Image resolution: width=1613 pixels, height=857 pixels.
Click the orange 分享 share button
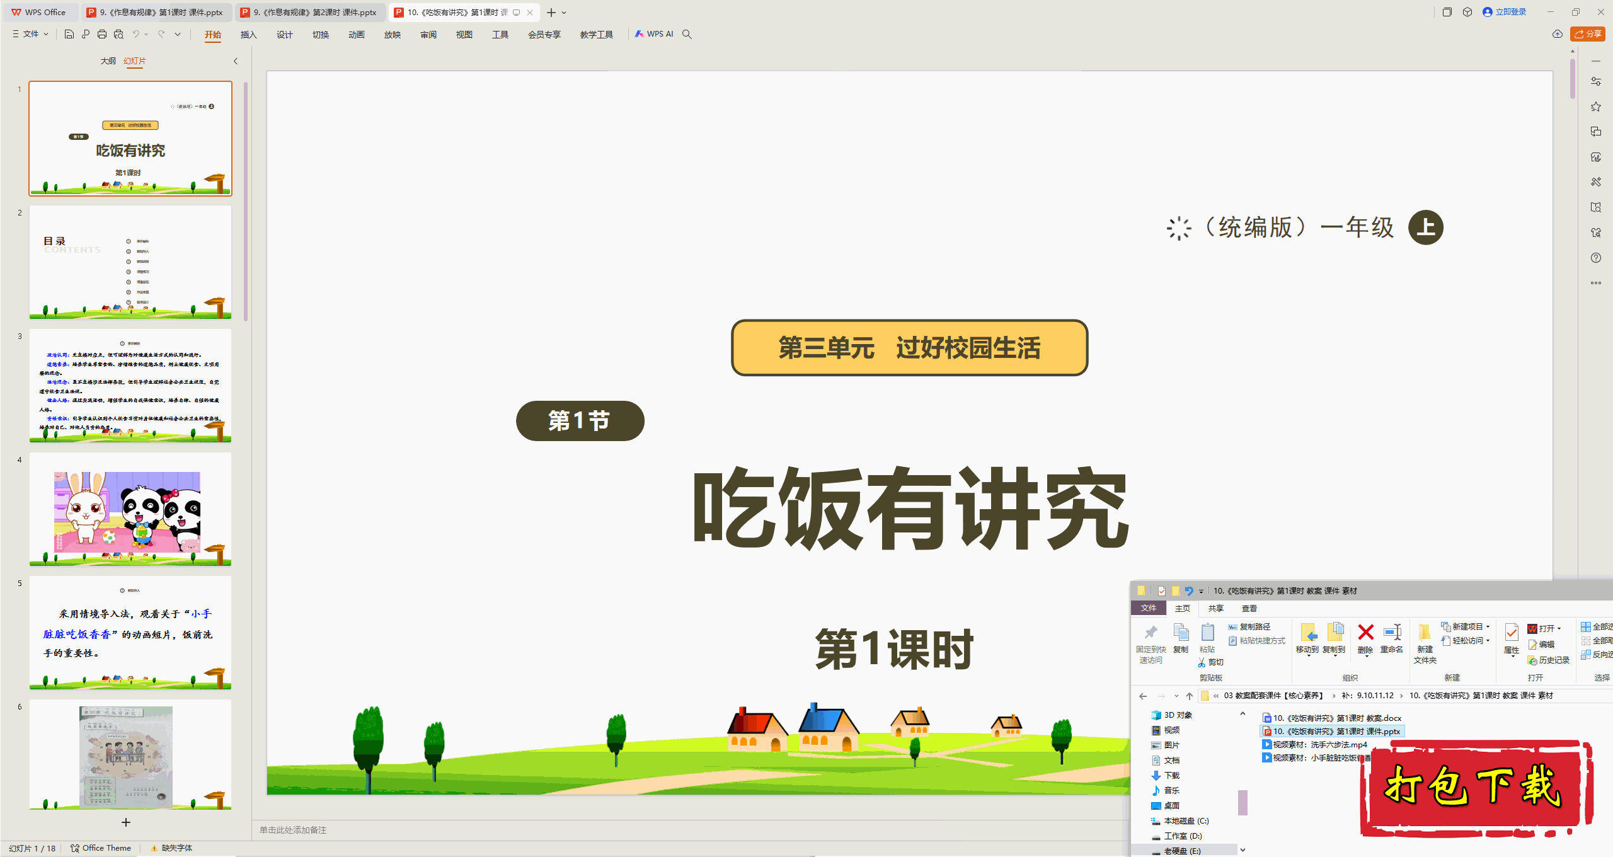(1588, 34)
